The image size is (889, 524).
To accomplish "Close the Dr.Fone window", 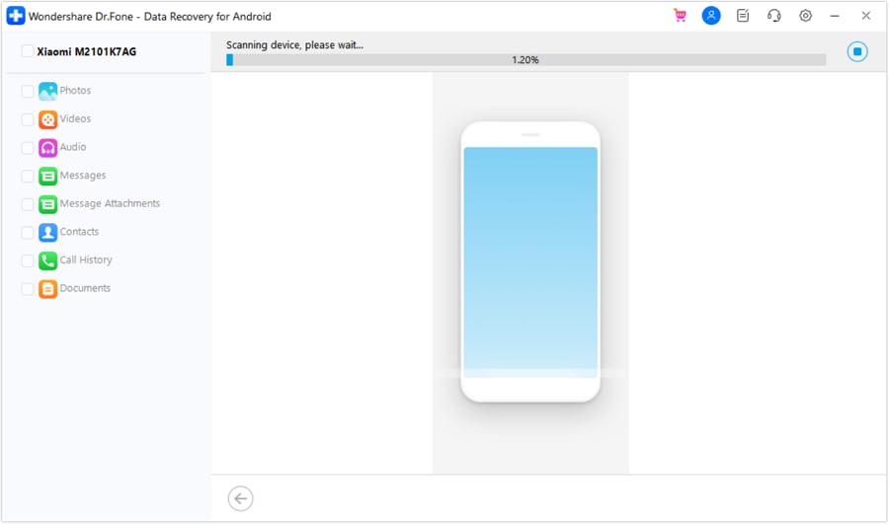I will click(x=865, y=16).
